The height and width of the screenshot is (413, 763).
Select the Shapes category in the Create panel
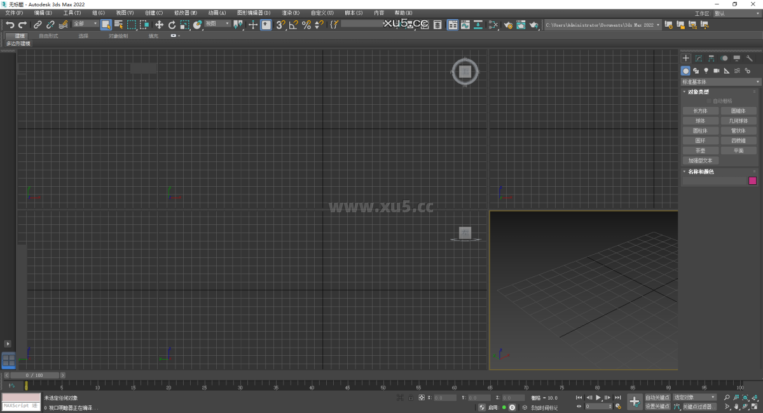pos(696,71)
